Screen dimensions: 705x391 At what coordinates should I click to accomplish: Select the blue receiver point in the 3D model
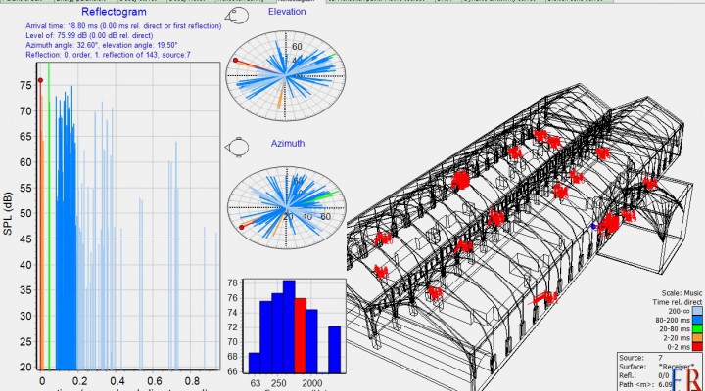593,227
